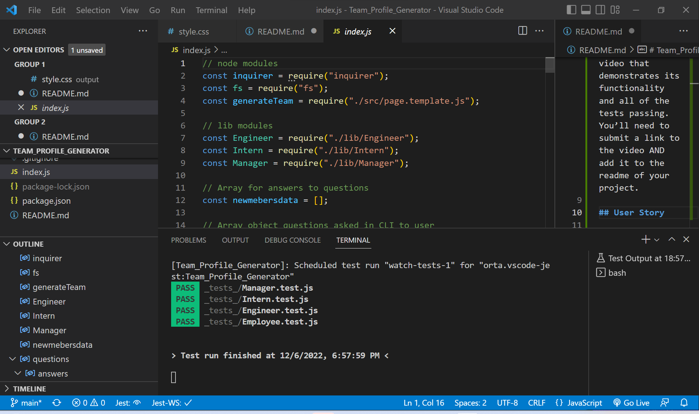
Task: Collapse the TEAM_PROFILE_GENERATOR file tree
Action: point(8,151)
